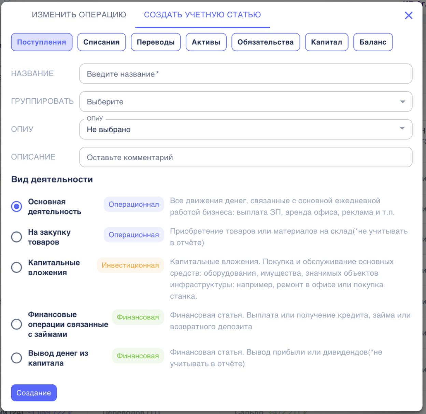Switch to the ИЗМЕНИТЬ ОПЕРАЦИЮ tab
Image resolution: width=426 pixels, height=414 pixels.
79,15
